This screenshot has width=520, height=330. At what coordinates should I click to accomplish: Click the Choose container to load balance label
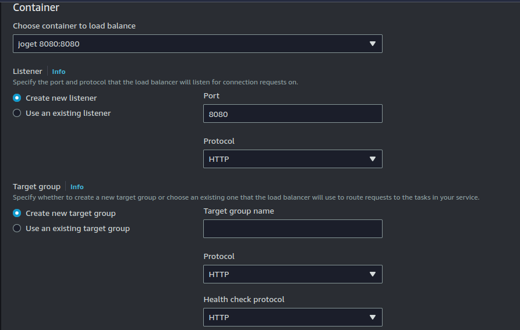(x=74, y=26)
